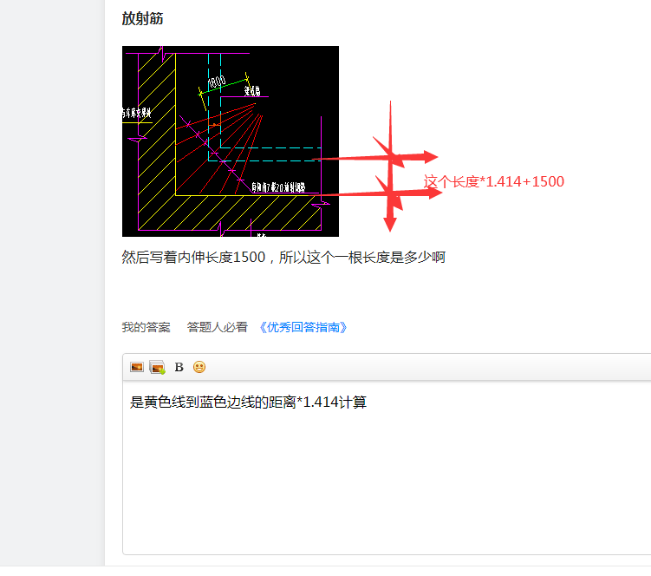Click the upload multiple images icon
Image resolution: width=651 pixels, height=576 pixels.
tap(158, 368)
